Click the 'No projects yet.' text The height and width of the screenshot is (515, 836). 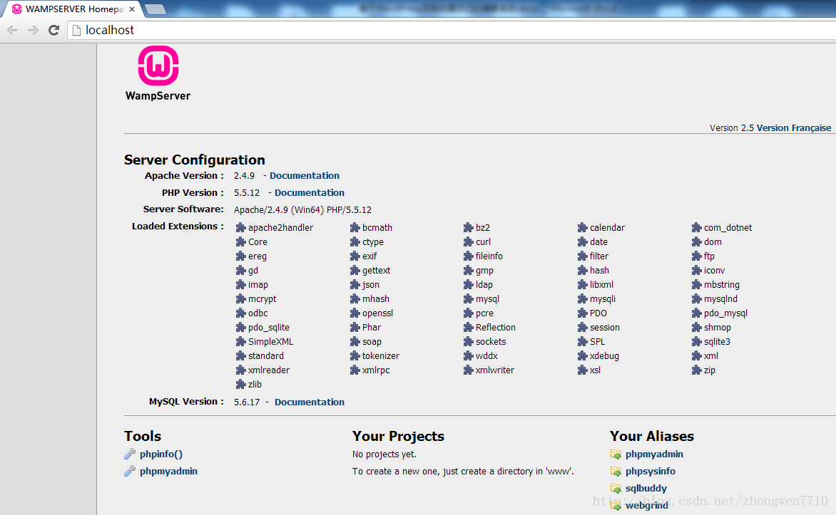click(384, 454)
